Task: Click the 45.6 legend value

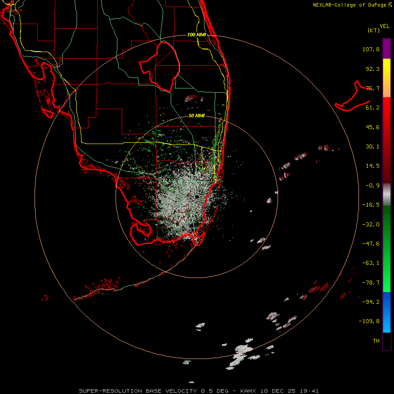Action: [x=373, y=127]
